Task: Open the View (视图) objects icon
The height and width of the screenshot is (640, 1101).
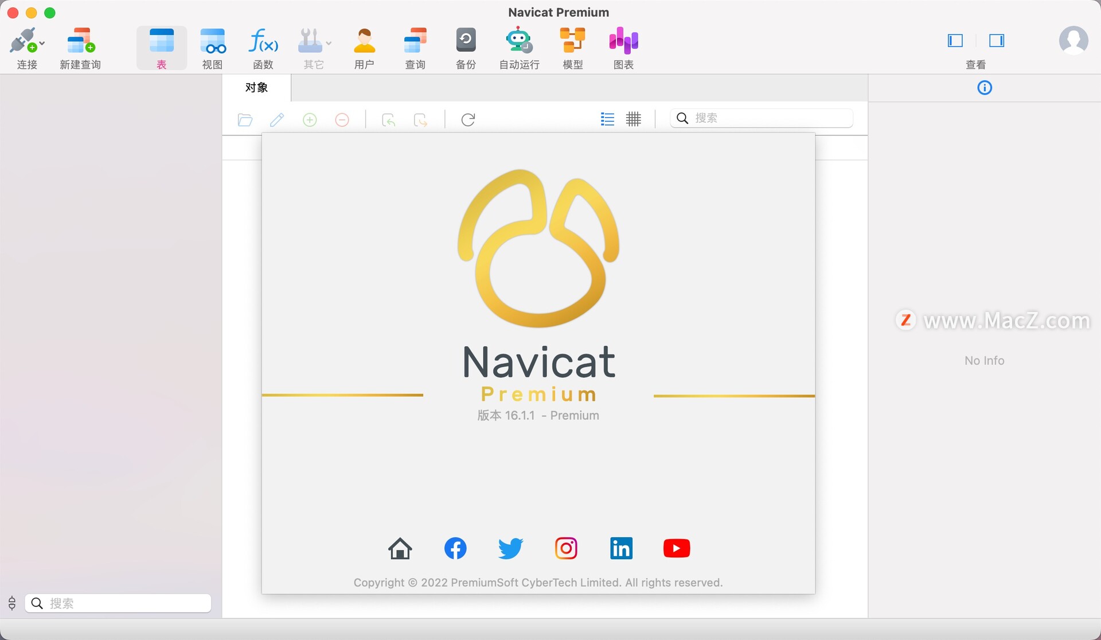Action: tap(212, 41)
